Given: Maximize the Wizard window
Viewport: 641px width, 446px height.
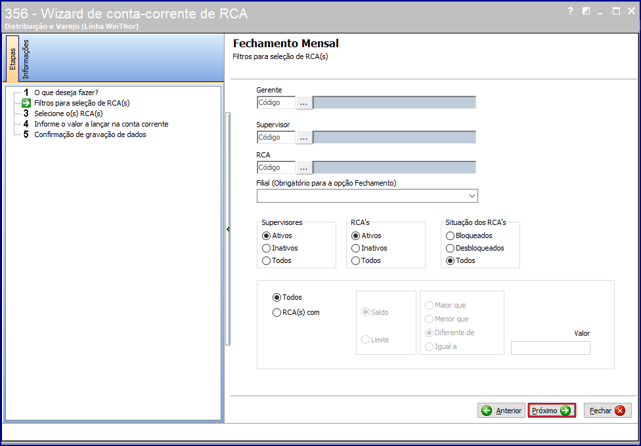Looking at the screenshot, I should click(x=616, y=11).
